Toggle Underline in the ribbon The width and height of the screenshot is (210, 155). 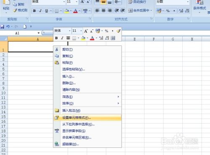[x=47, y=11]
